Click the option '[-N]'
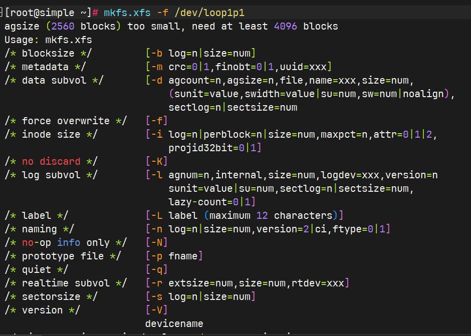This screenshot has width=471, height=336. pyautogui.click(x=157, y=243)
